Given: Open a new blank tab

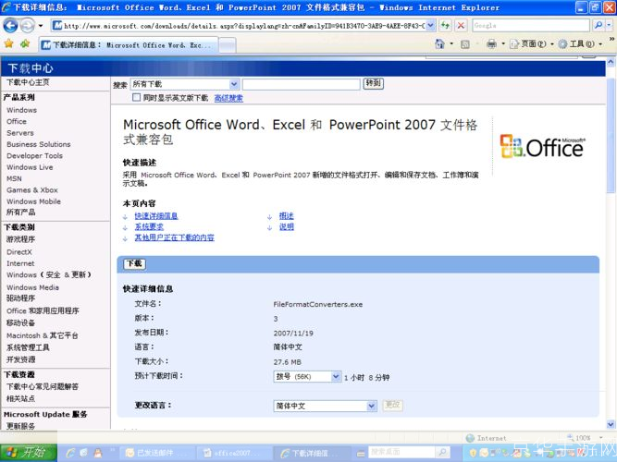Looking at the screenshot, I should click(227, 45).
